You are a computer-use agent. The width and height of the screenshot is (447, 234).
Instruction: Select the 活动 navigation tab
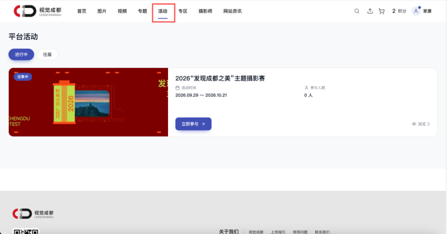[x=163, y=11]
